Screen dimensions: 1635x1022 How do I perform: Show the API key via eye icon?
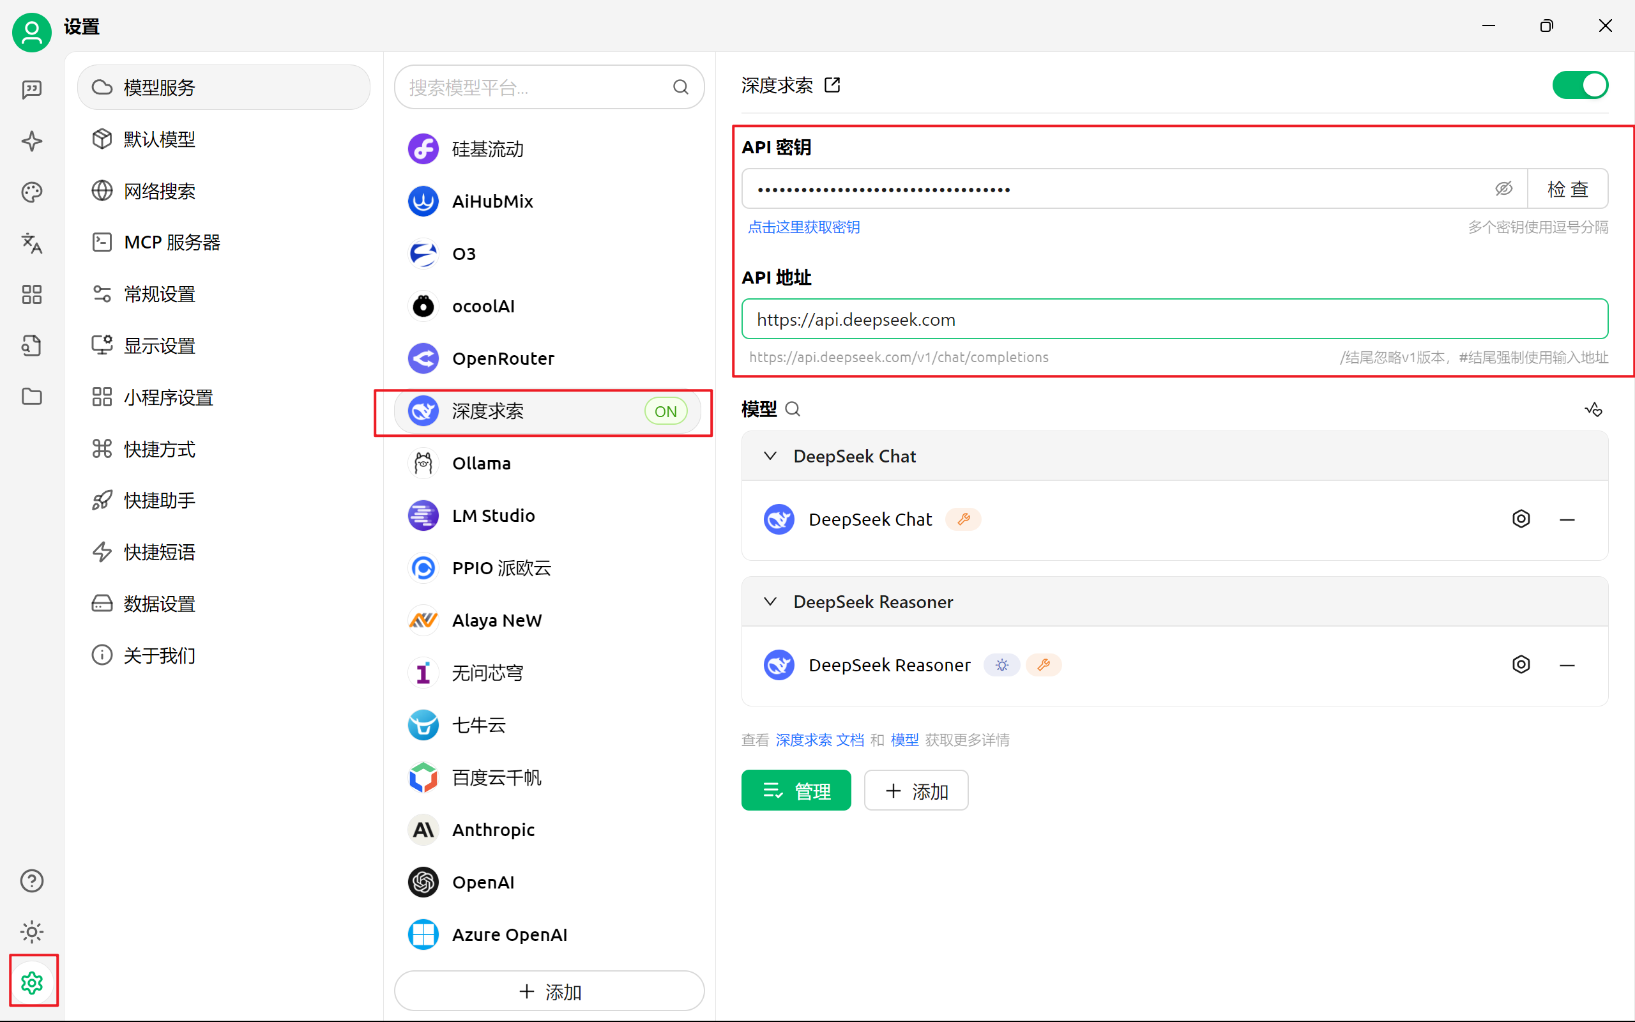pos(1503,189)
